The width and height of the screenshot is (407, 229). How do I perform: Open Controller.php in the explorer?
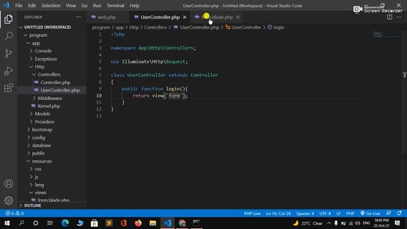(55, 82)
